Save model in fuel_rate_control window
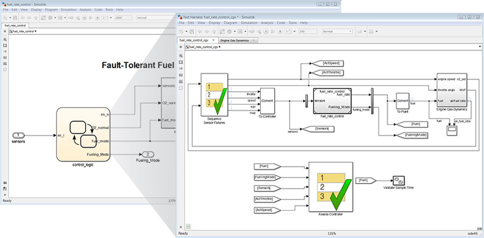The width and height of the screenshot is (484, 238). pyautogui.click(x=15, y=18)
